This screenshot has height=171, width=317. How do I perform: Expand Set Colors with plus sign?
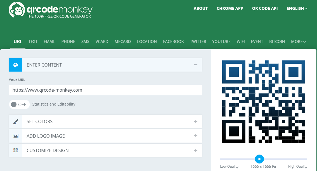tap(196, 121)
